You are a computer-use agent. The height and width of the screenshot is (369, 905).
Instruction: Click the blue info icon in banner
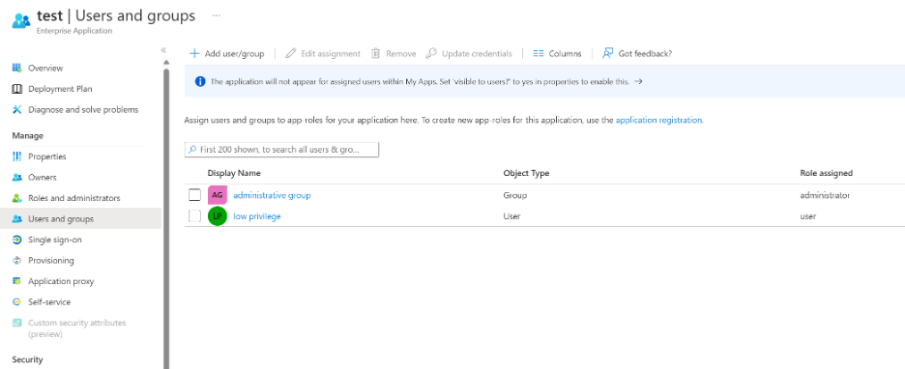pyautogui.click(x=200, y=82)
